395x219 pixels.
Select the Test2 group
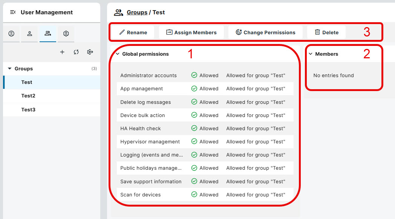[28, 96]
